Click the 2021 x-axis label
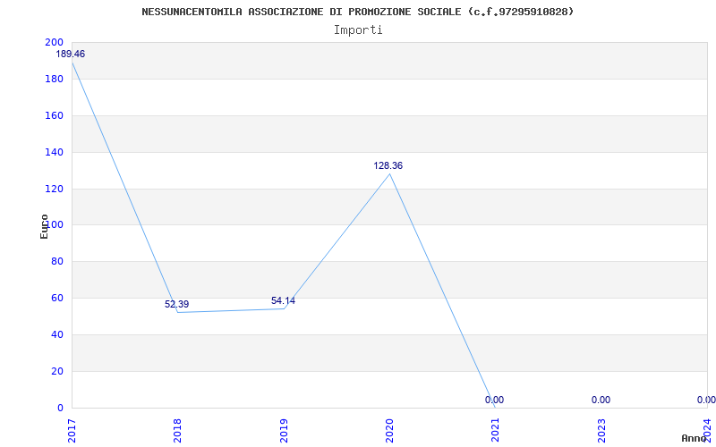Screen dimensions: 716x447 click(496, 431)
